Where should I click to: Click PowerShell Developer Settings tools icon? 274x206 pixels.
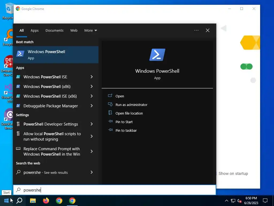tap(18, 124)
